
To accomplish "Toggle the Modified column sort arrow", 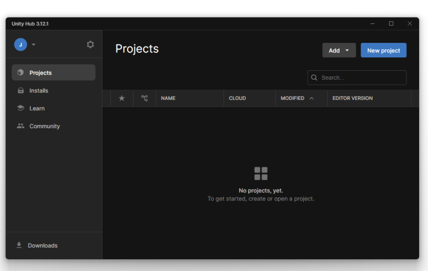I will [312, 98].
